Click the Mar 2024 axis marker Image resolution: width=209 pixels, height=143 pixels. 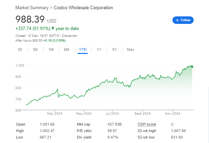pos(55,114)
